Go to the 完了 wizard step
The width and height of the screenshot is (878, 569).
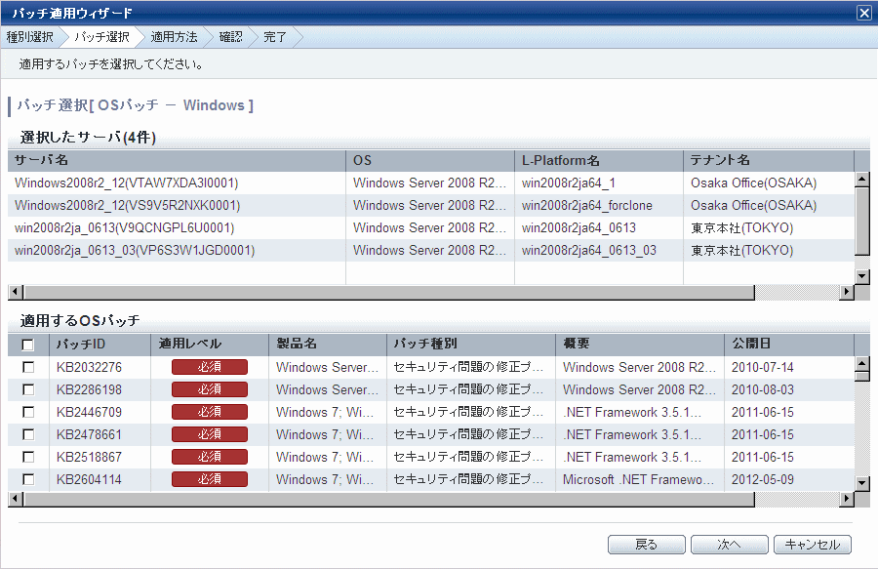pyautogui.click(x=275, y=37)
